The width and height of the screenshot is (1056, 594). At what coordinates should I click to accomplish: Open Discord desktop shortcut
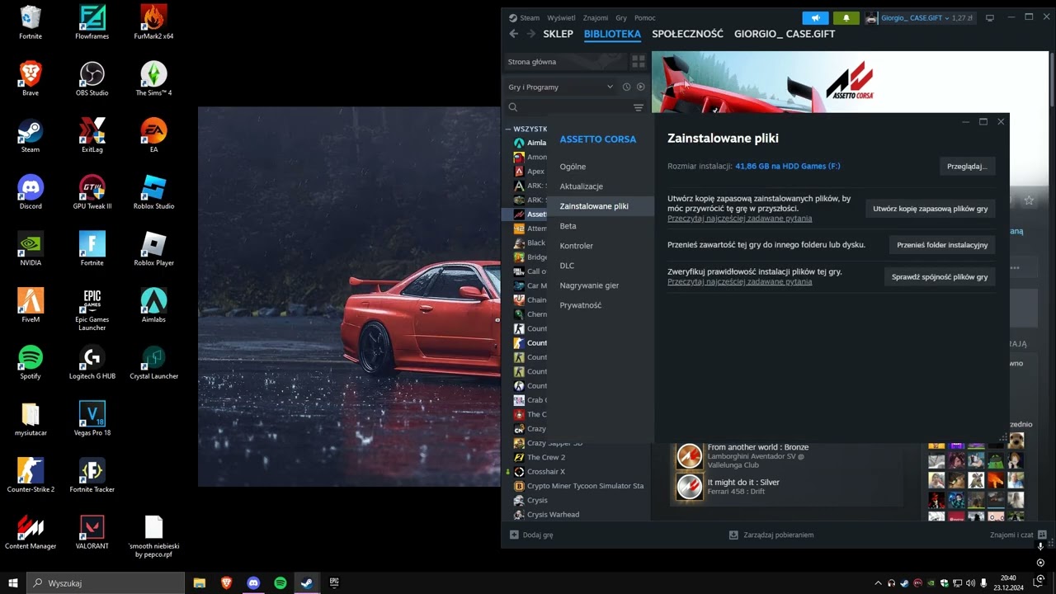(x=31, y=193)
